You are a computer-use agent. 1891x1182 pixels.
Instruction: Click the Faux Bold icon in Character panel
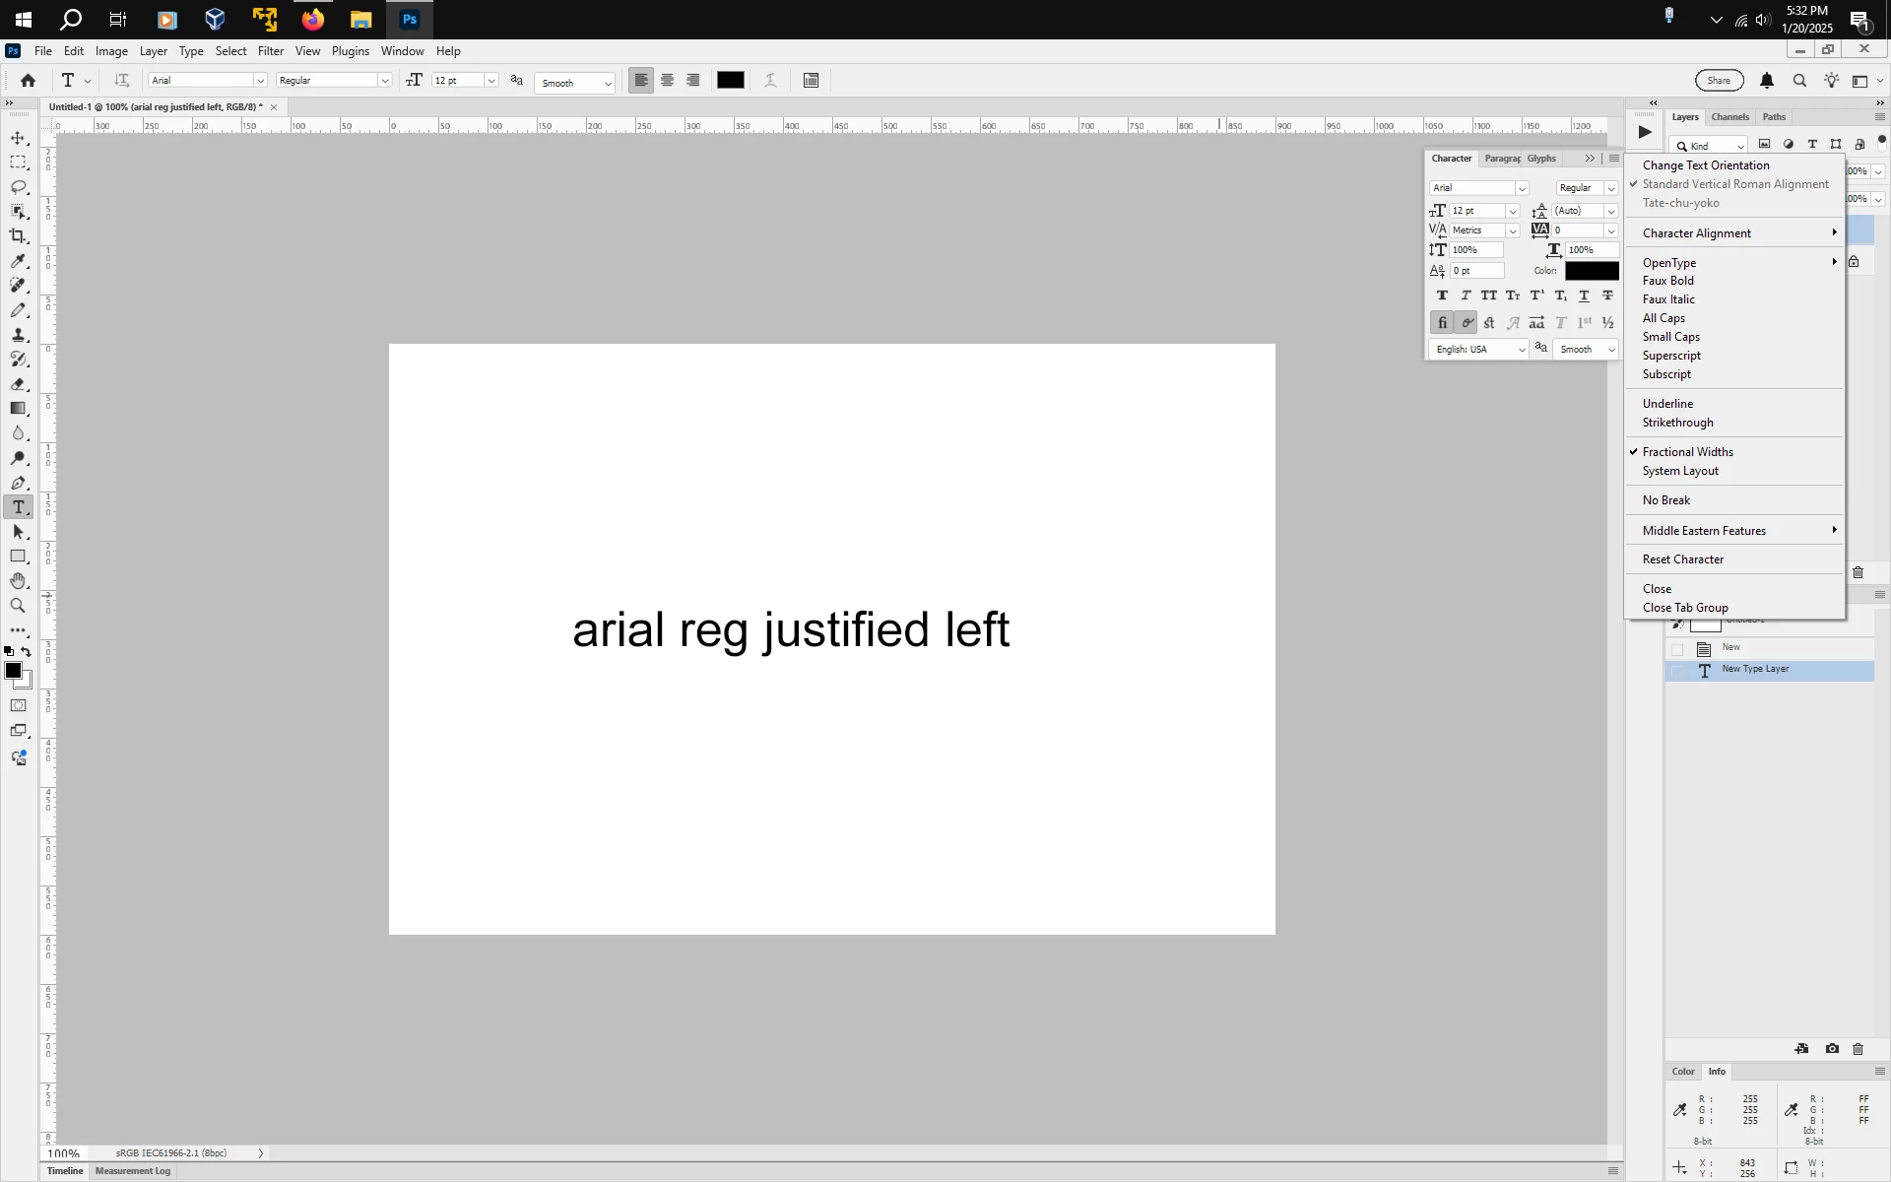click(1443, 295)
